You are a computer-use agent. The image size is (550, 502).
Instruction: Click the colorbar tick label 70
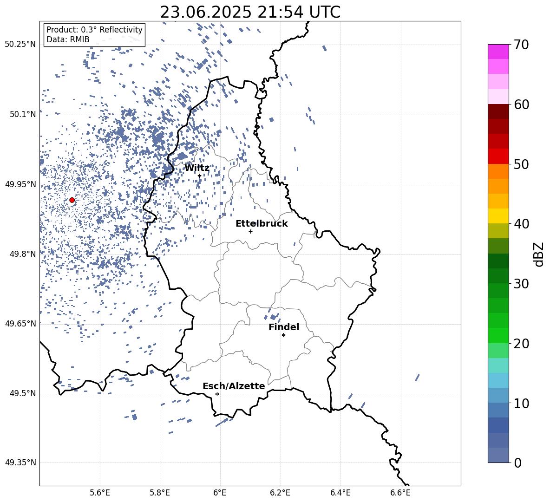point(521,45)
